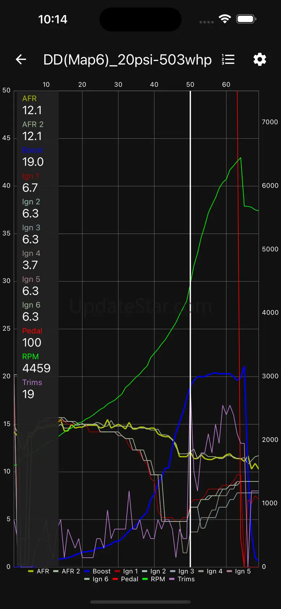Screen dimensions: 281x609
Task: Toggle RPM legend entry
Action: click(154, 579)
